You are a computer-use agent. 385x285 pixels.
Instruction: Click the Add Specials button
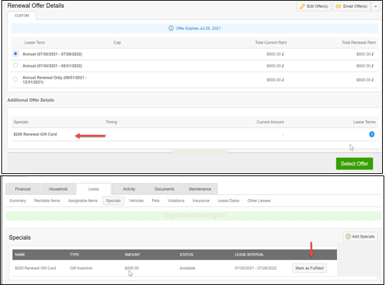click(x=360, y=236)
